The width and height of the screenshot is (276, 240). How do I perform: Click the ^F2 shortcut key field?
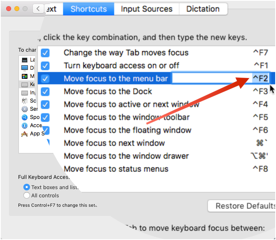260,78
